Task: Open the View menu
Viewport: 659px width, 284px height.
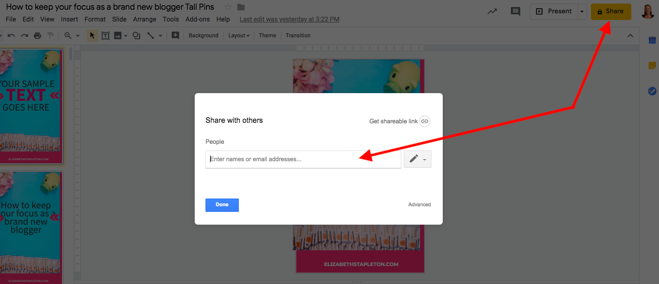Action: point(47,19)
